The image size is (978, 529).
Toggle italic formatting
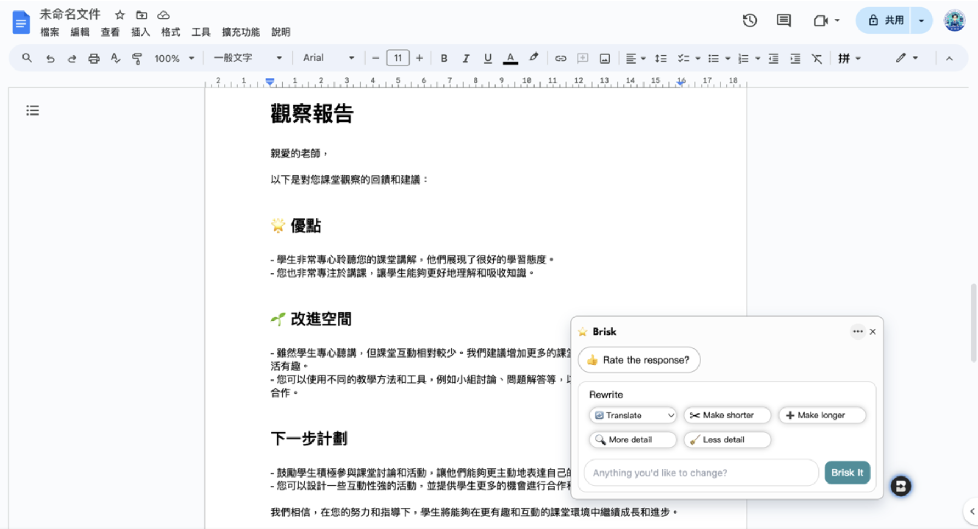click(x=465, y=58)
